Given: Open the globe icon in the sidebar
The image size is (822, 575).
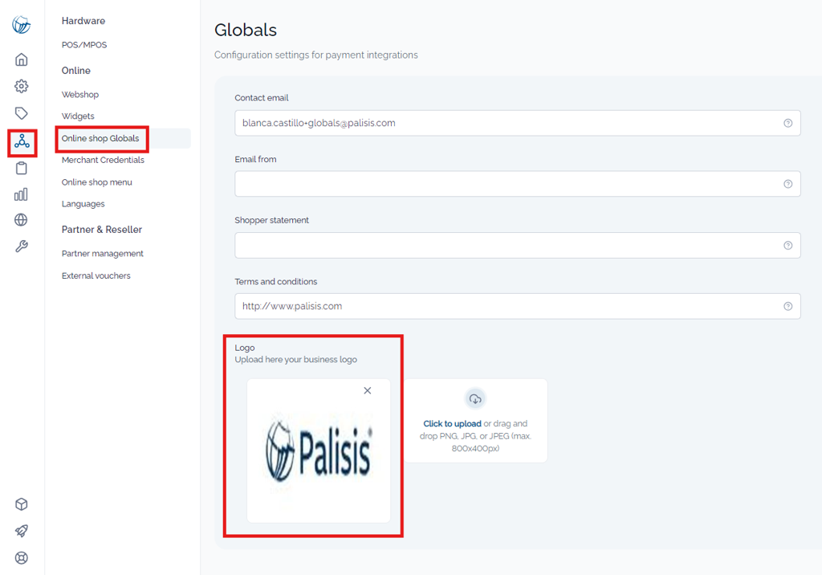Looking at the screenshot, I should click(21, 220).
